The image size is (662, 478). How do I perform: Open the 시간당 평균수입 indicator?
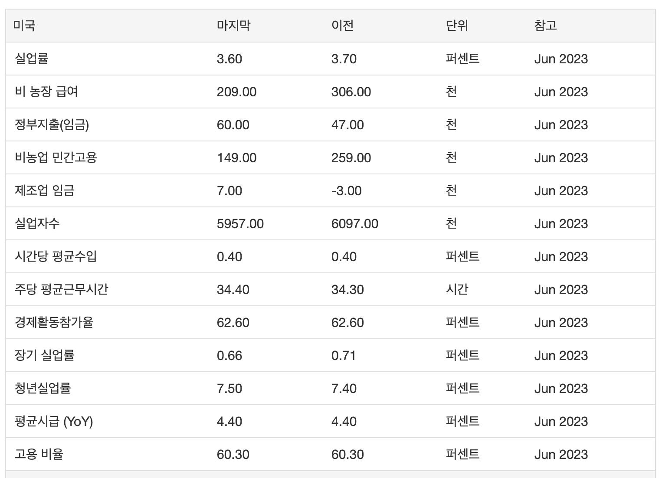coord(56,256)
